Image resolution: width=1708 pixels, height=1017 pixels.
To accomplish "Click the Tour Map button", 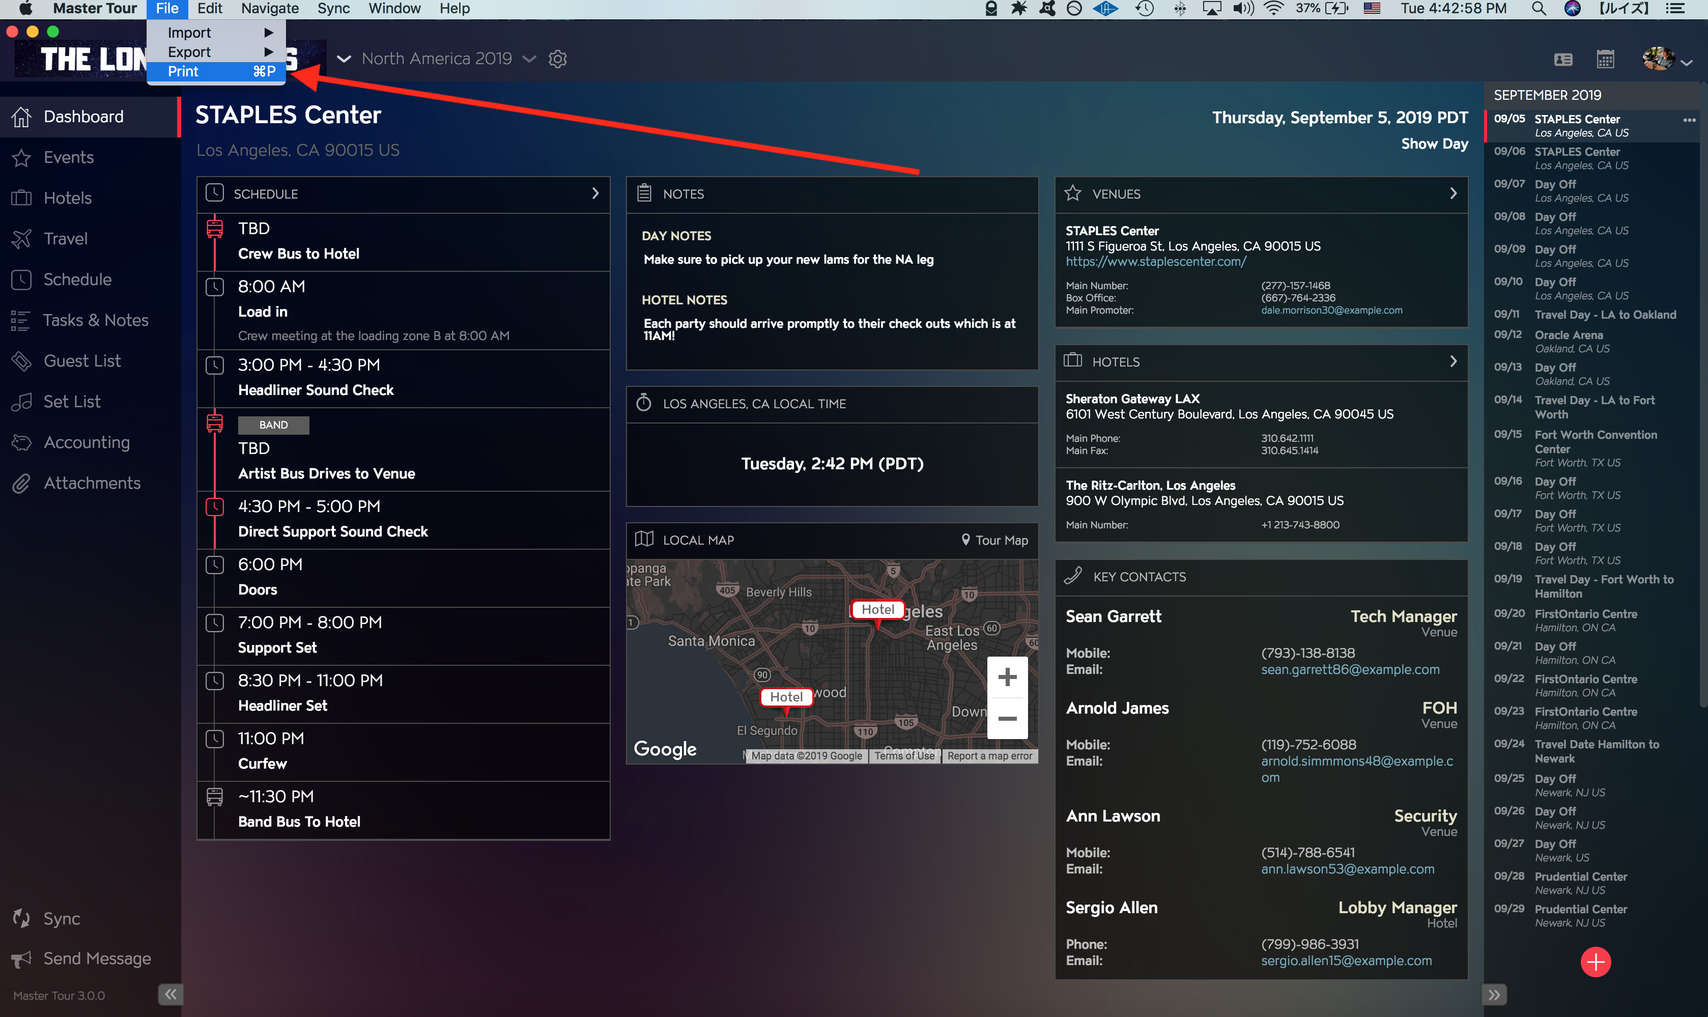I will [994, 540].
